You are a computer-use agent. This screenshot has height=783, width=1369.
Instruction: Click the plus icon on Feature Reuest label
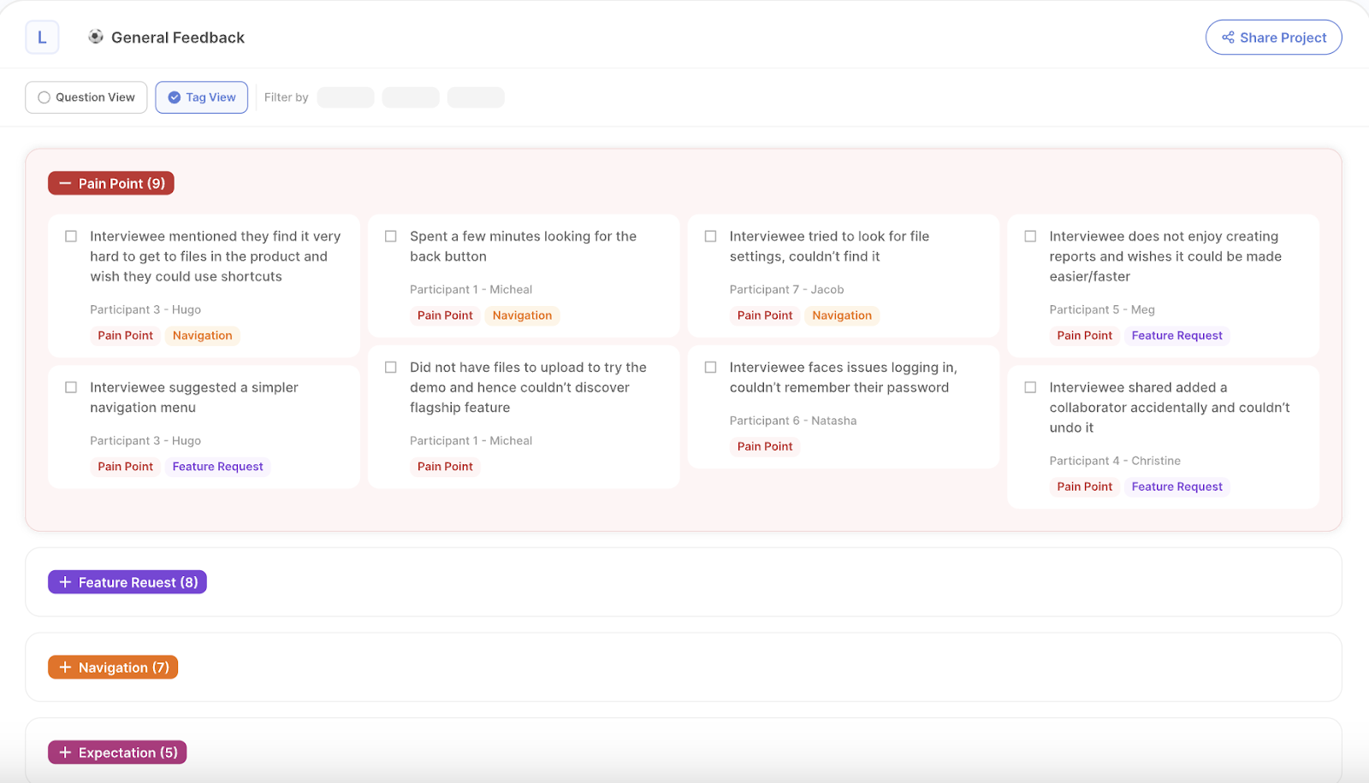click(64, 581)
